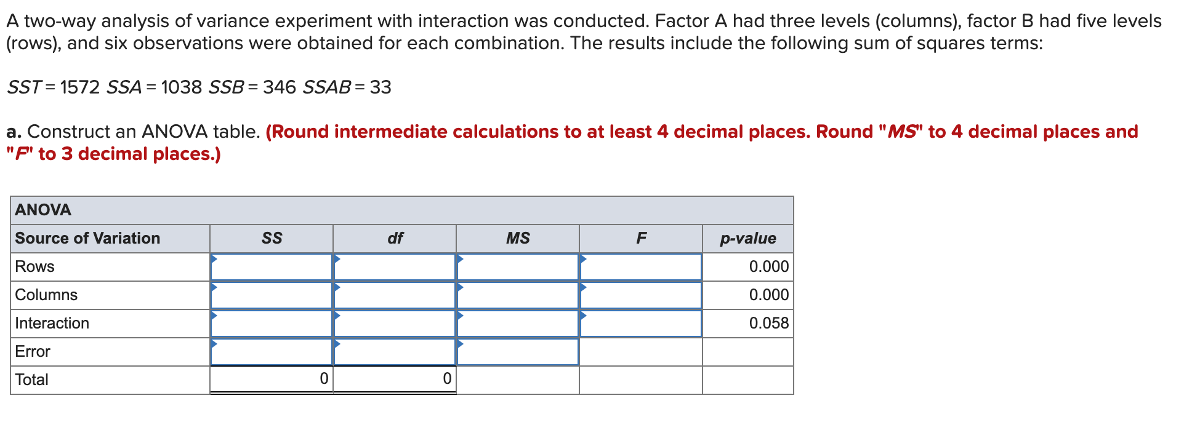The width and height of the screenshot is (1192, 438).
Task: Click the blue marker in Rows df cell
Action: pyautogui.click(x=337, y=260)
